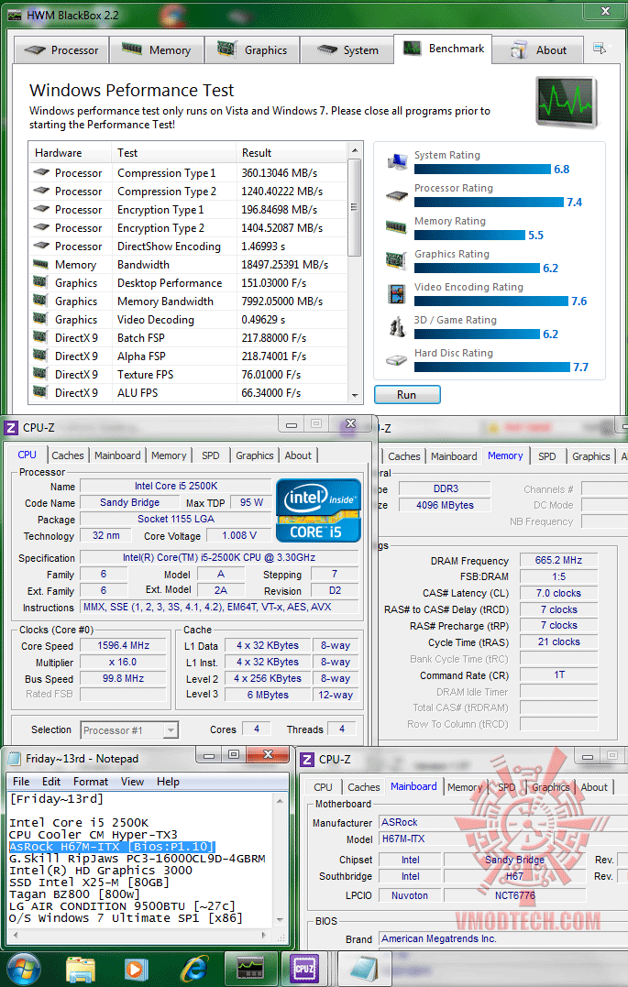
Task: Click the results list scroll up arrow
Action: click(x=355, y=151)
